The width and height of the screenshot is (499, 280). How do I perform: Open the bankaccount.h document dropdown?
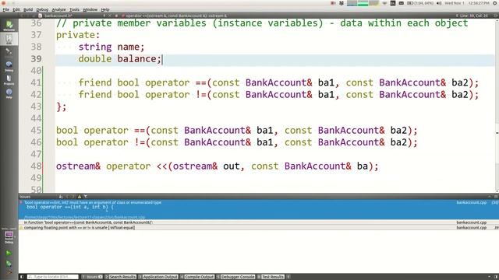point(73,16)
